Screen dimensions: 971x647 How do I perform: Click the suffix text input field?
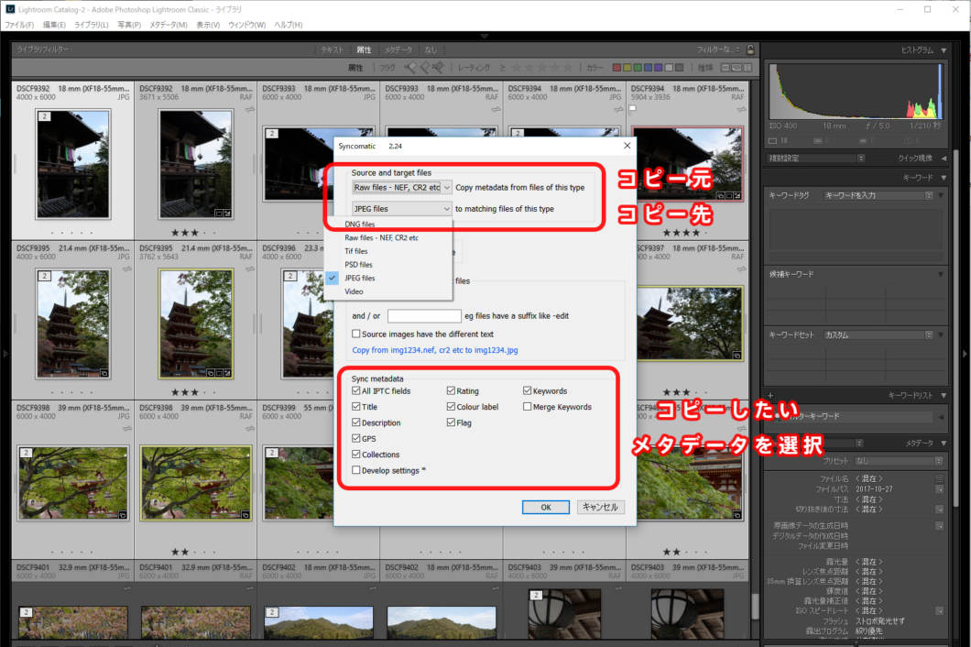pyautogui.click(x=424, y=316)
